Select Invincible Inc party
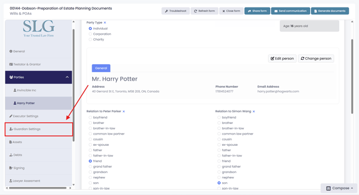The height and width of the screenshot is (195, 359). (x=39, y=90)
